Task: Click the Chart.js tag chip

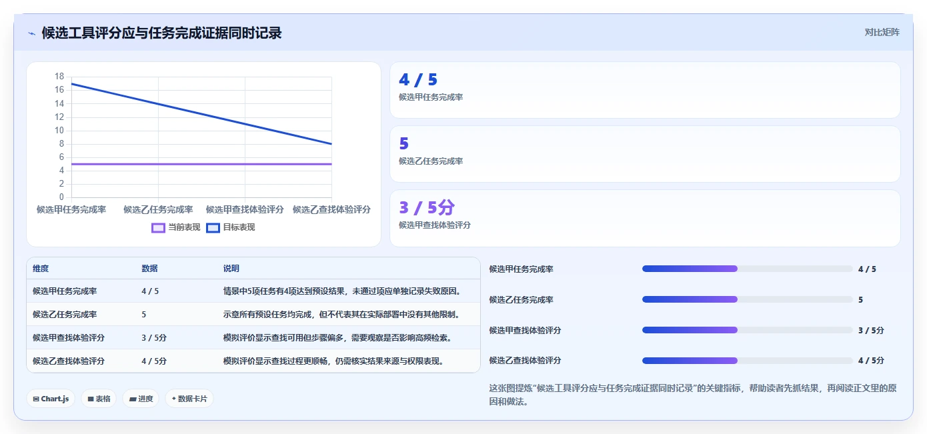Action: [51, 399]
